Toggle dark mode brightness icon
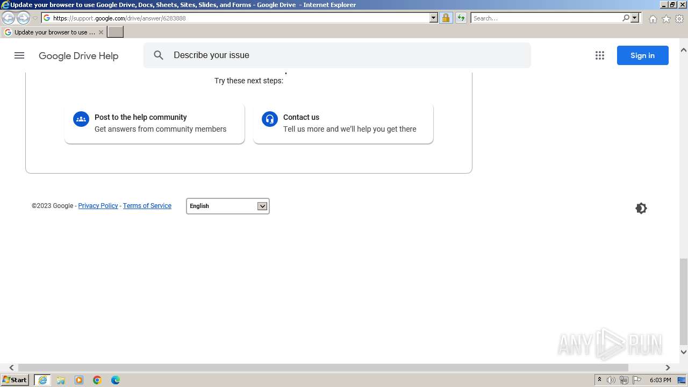 (641, 208)
